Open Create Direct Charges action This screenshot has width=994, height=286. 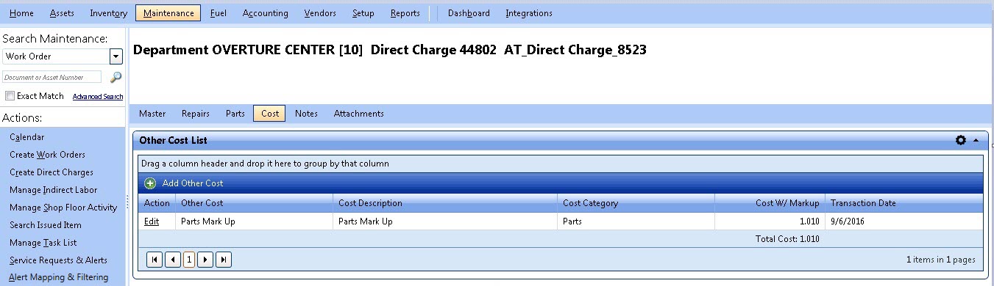[x=52, y=172]
